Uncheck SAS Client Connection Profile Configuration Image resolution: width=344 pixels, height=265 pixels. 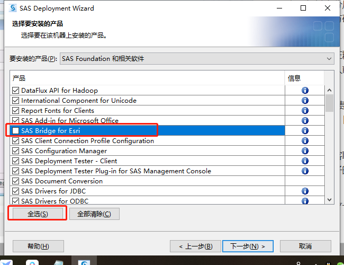pyautogui.click(x=15, y=140)
